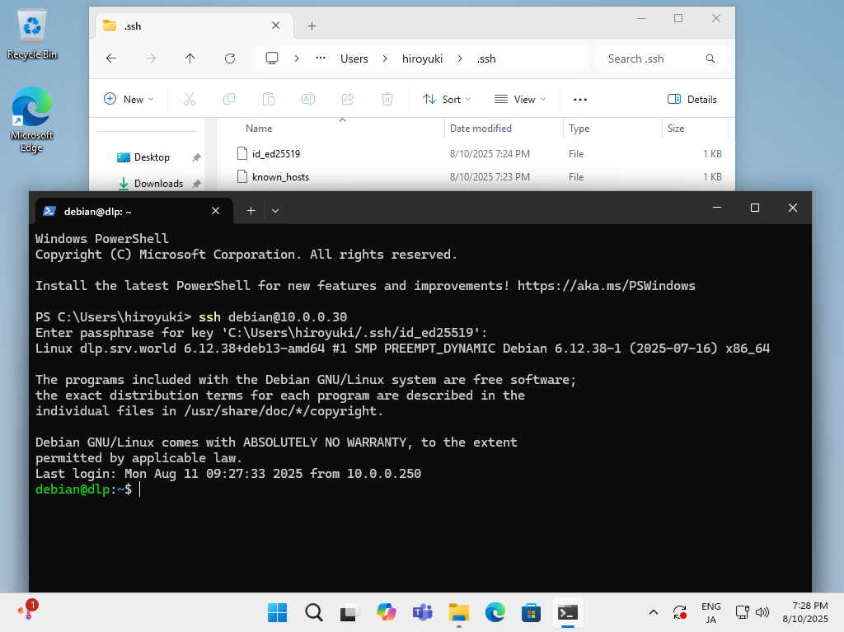Open the terminal new-tab profile dropdown

[275, 211]
